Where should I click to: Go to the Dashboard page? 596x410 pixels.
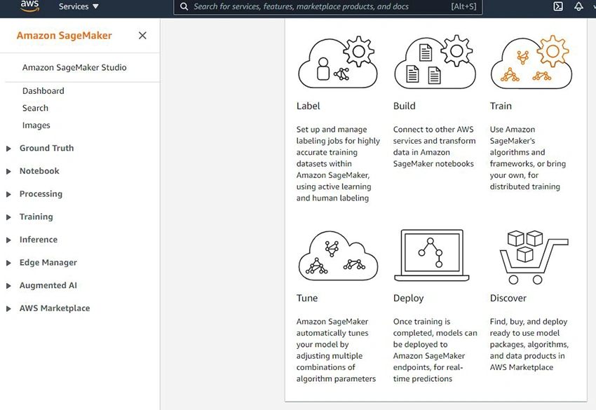click(43, 91)
